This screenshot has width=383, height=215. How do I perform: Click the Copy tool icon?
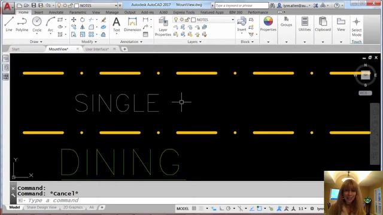[x=74, y=27]
